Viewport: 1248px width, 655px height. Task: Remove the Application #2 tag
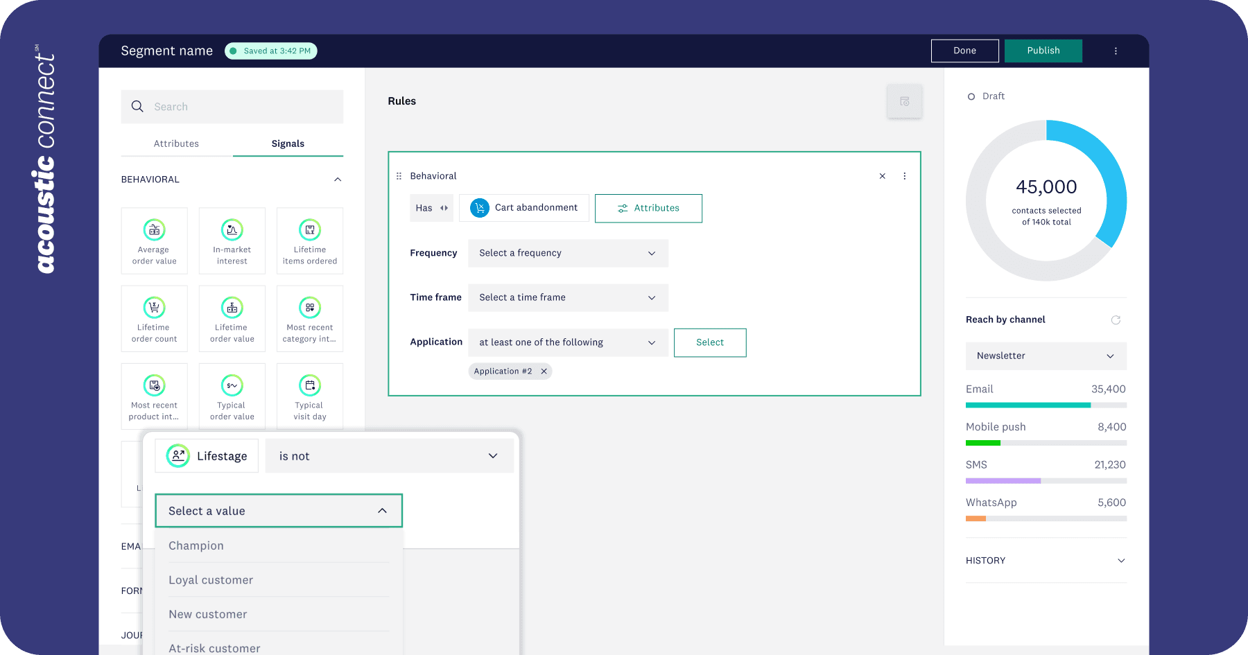[x=544, y=372]
